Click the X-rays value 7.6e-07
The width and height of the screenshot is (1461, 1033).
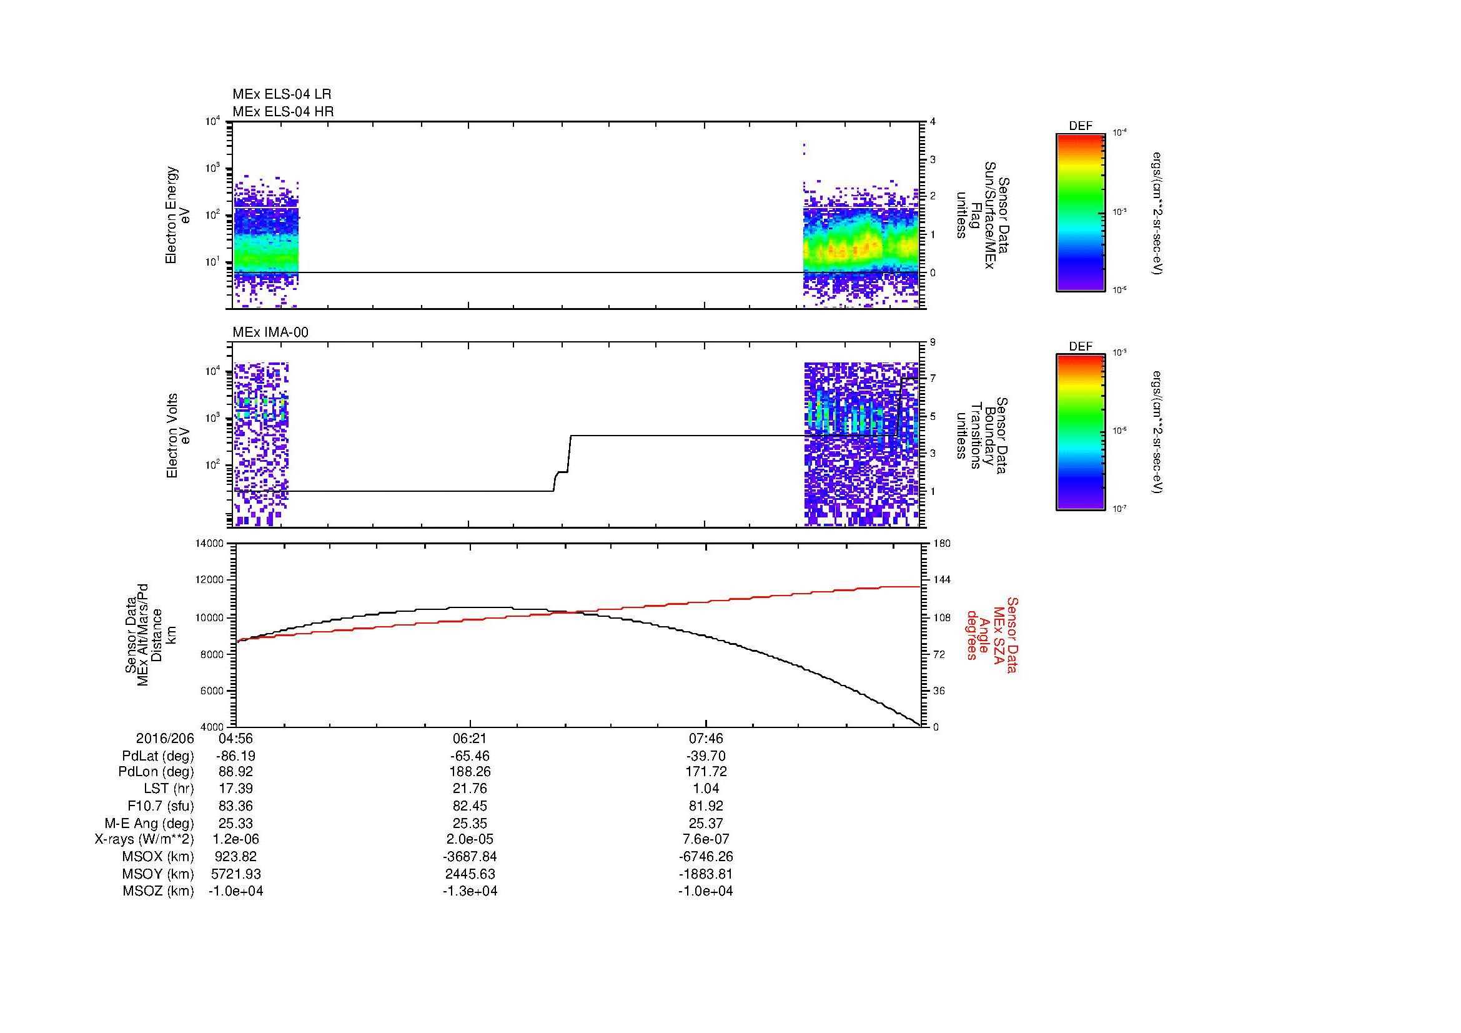pos(706,839)
